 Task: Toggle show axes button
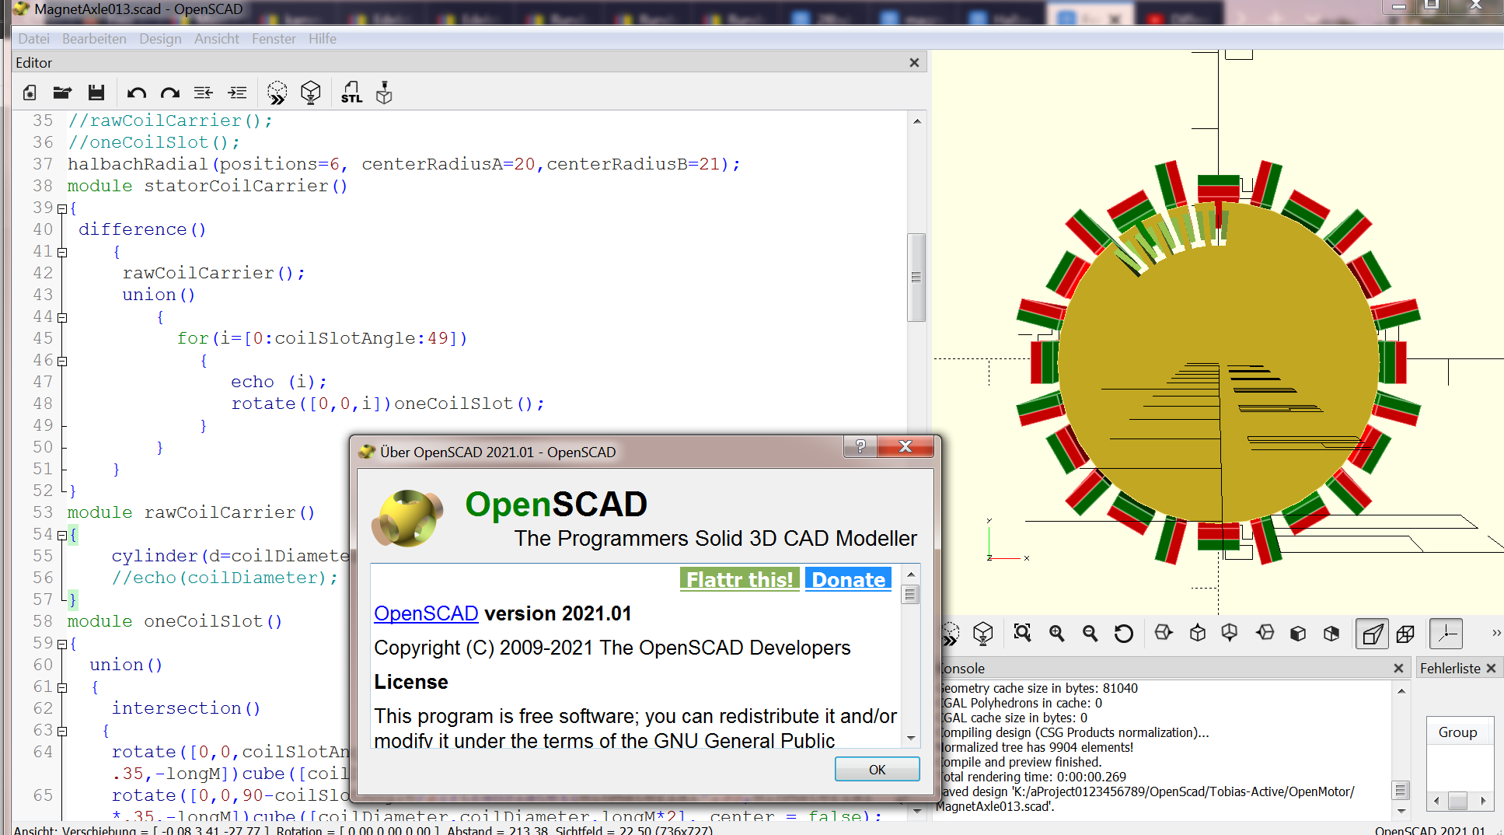1446,634
